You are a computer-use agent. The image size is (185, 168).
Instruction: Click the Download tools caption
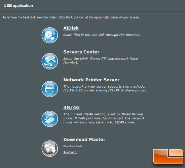click(73, 146)
